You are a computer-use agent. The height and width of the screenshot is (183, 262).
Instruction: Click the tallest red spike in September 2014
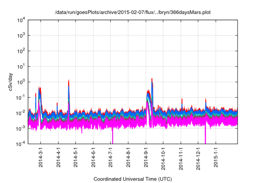tap(152, 79)
